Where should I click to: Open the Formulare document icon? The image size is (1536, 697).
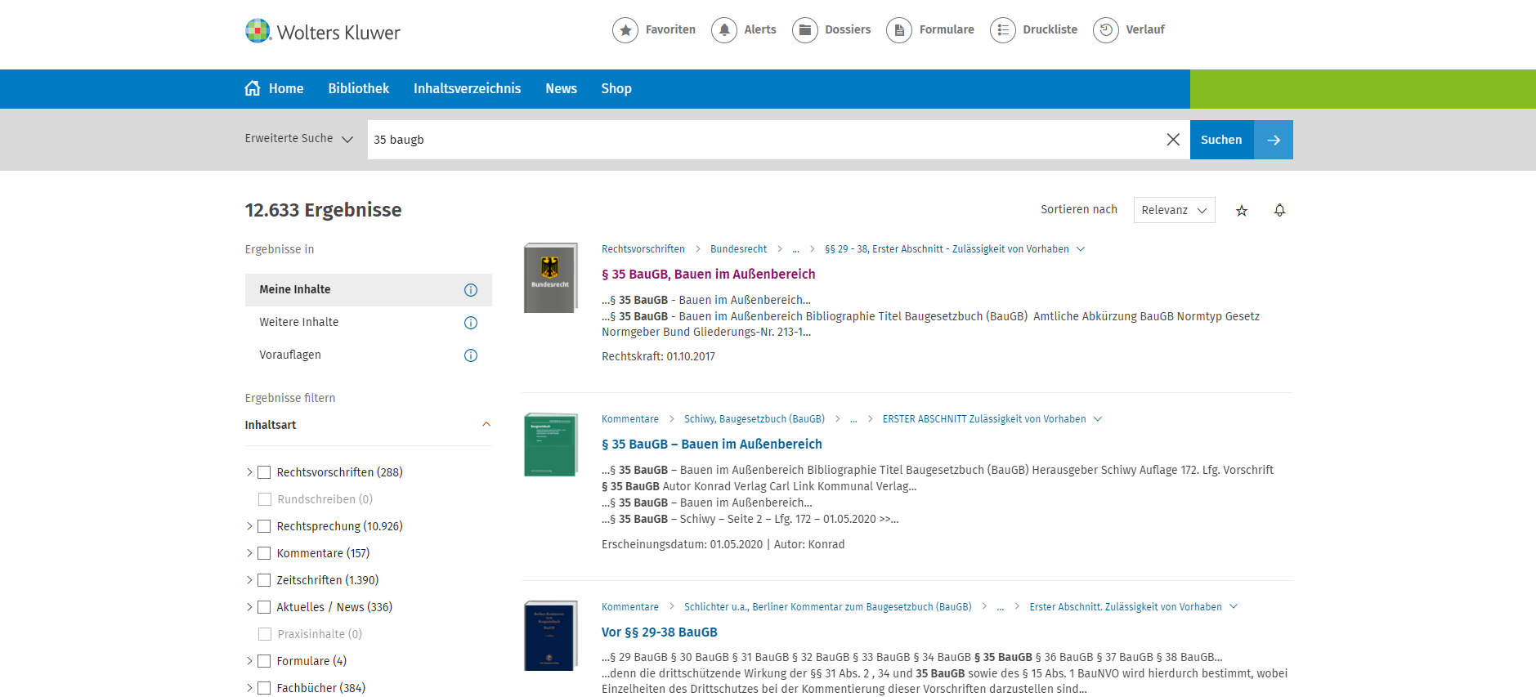click(898, 30)
